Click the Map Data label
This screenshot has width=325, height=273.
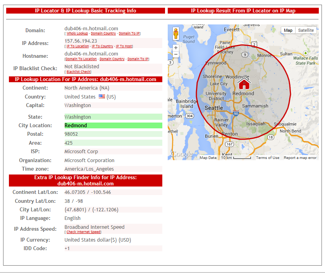(208, 158)
